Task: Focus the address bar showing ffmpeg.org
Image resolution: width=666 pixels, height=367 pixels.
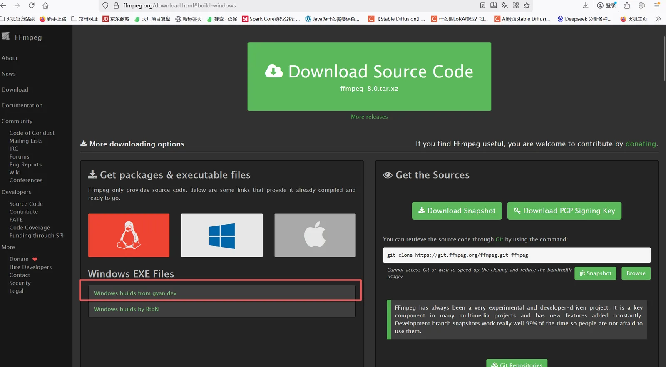Action: tap(291, 5)
